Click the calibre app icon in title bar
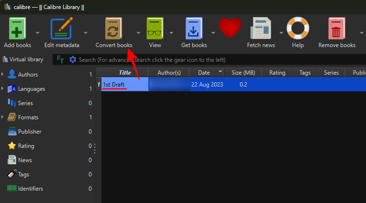366x203 pixels. (x=7, y=7)
